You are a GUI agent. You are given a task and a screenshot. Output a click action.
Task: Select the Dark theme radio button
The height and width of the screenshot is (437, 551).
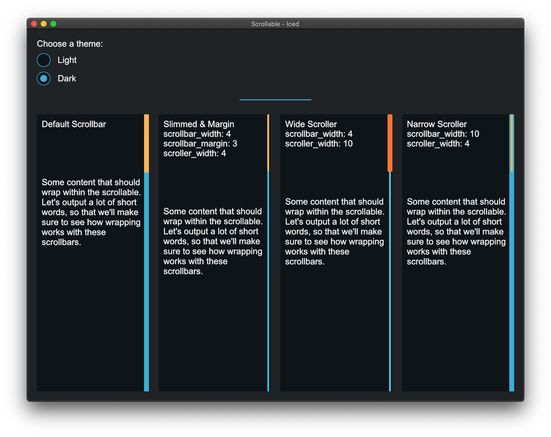44,78
